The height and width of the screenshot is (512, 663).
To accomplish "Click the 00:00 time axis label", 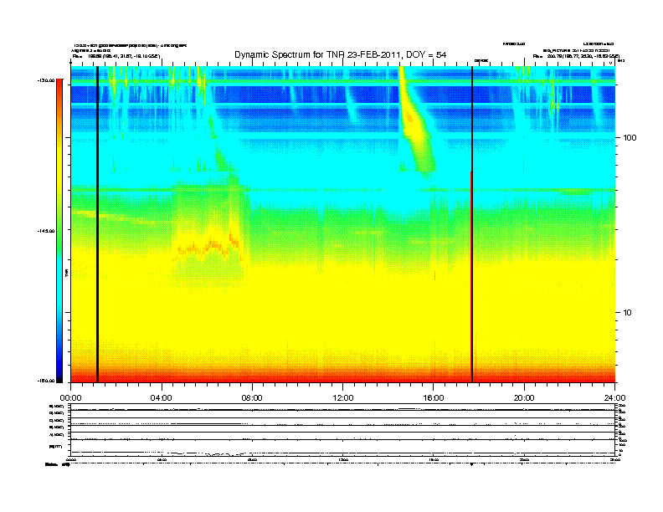I will [70, 398].
